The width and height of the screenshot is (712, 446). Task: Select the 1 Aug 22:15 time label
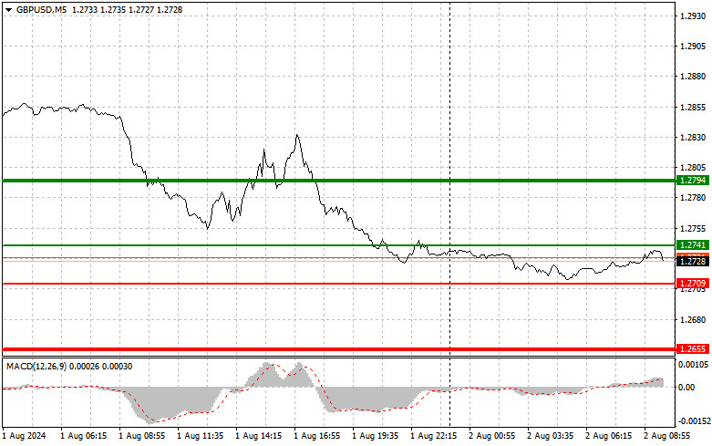pos(433,436)
